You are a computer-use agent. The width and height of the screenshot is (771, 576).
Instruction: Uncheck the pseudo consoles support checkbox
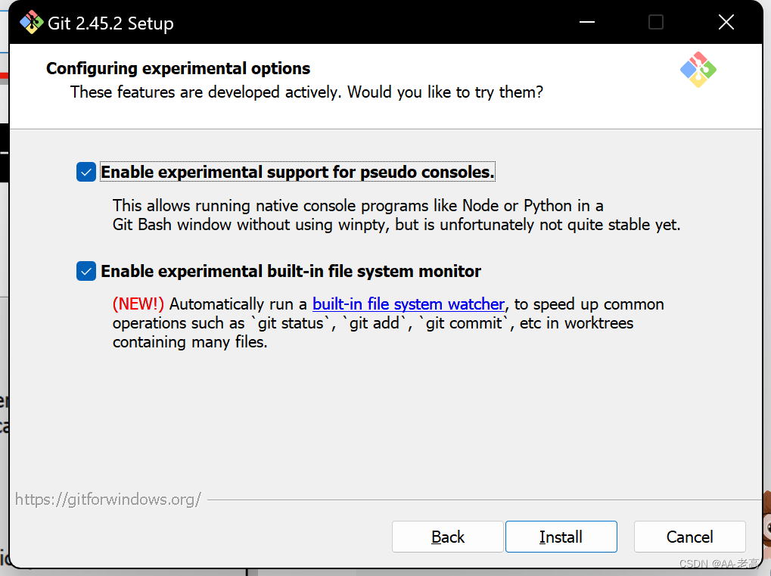click(86, 172)
